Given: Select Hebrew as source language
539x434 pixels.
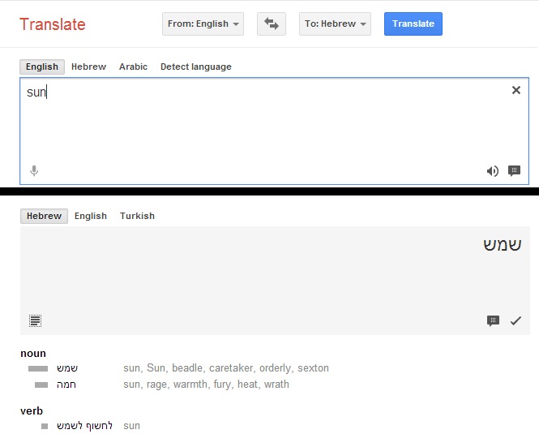Looking at the screenshot, I should pyautogui.click(x=88, y=67).
